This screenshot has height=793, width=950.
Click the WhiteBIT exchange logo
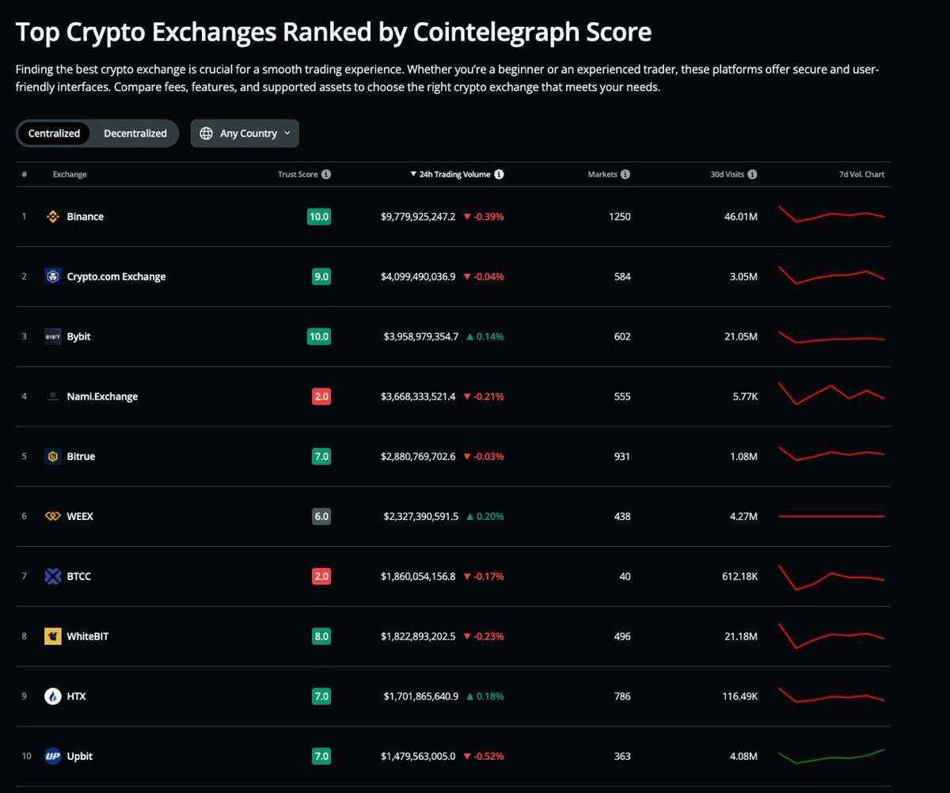[54, 636]
